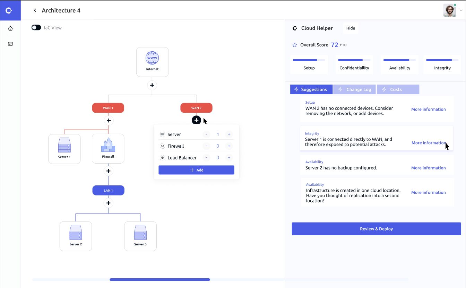Decrease the Firewall count with minus
Viewport: 466px width, 288px height.
pos(206,146)
